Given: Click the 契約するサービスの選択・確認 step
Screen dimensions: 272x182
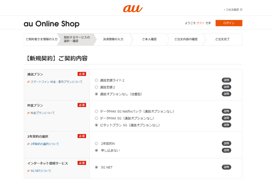Looking at the screenshot, I should 77,39.
